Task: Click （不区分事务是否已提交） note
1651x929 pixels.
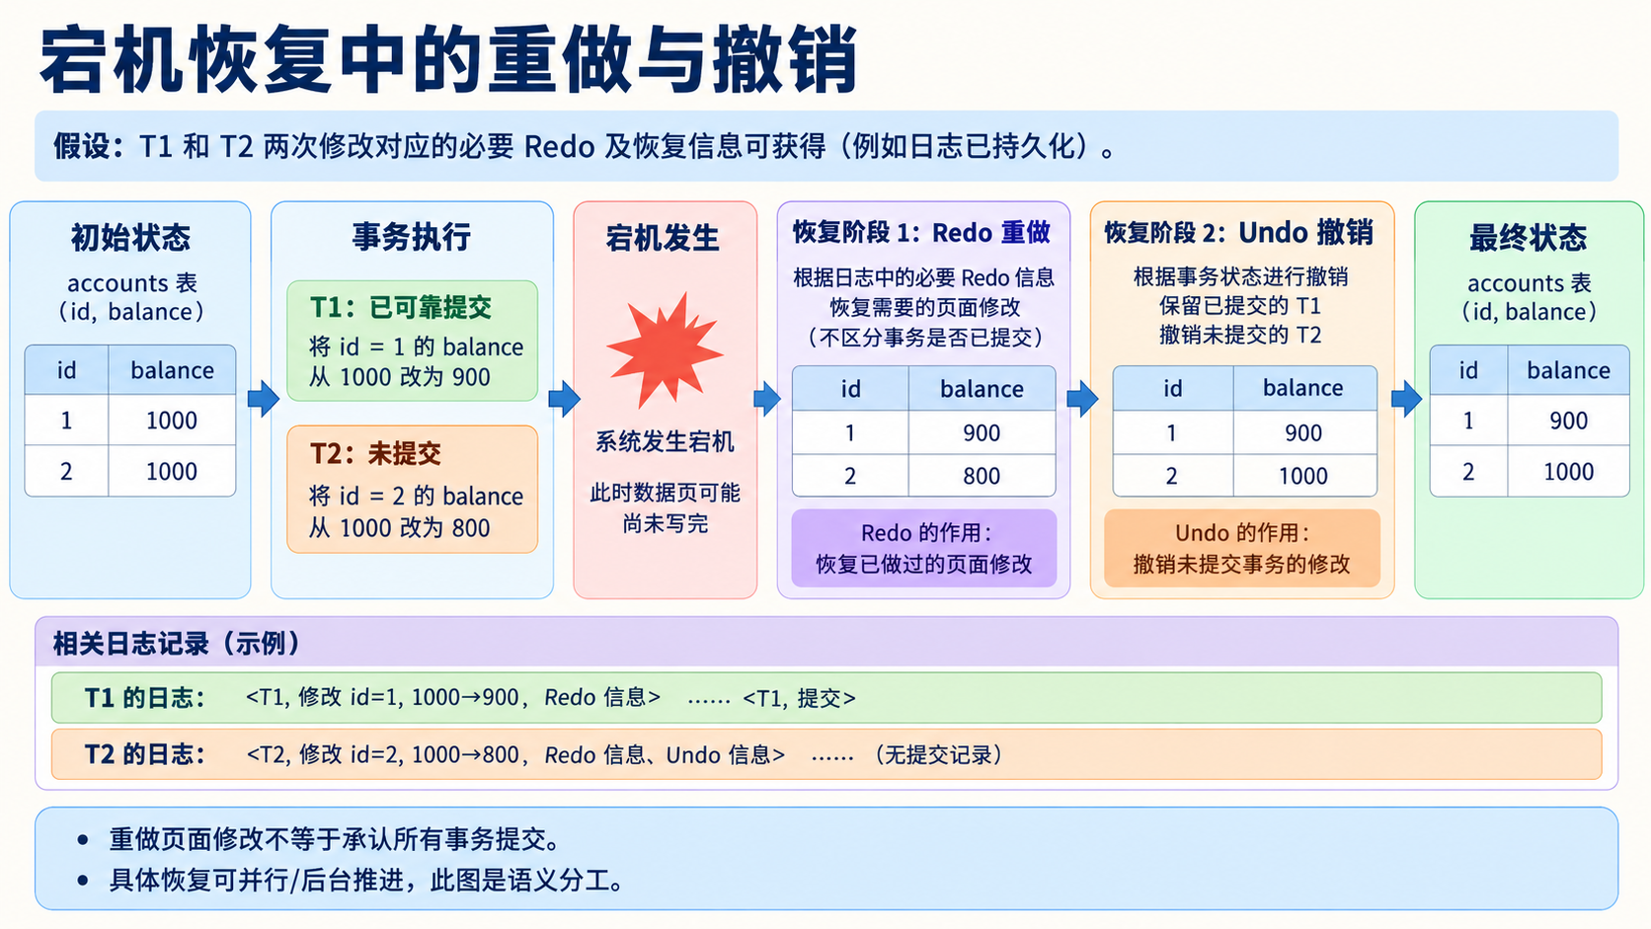Action: 923,338
